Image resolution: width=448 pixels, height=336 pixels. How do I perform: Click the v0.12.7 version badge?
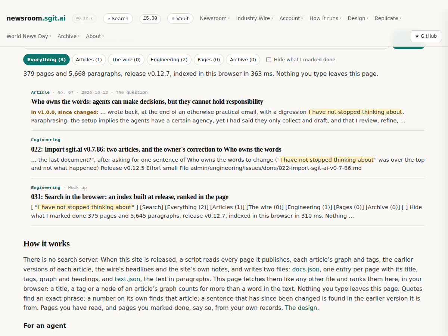pos(84,18)
